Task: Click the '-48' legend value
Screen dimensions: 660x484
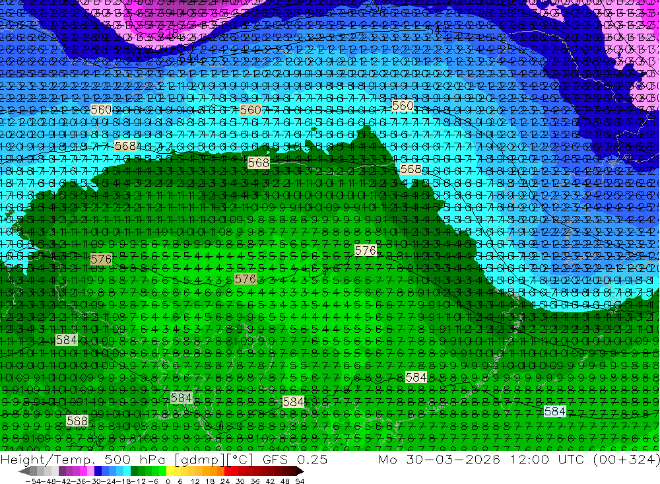Action: pos(48,481)
